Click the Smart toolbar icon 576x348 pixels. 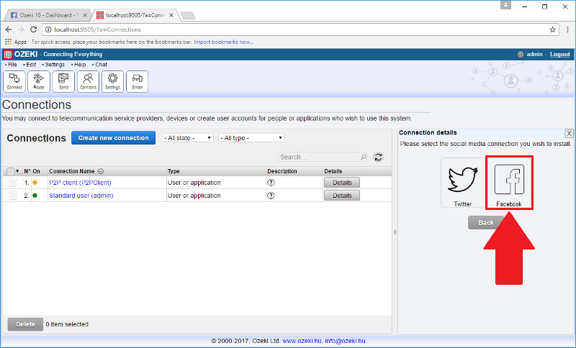pyautogui.click(x=137, y=81)
